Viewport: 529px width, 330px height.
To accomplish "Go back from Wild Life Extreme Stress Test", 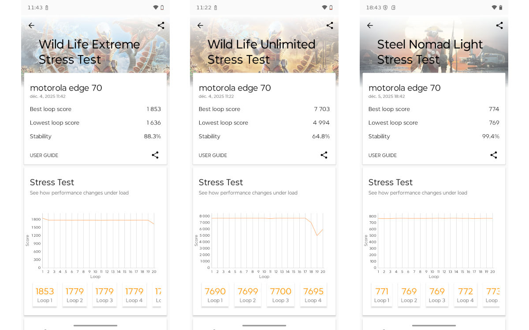I will click(31, 26).
